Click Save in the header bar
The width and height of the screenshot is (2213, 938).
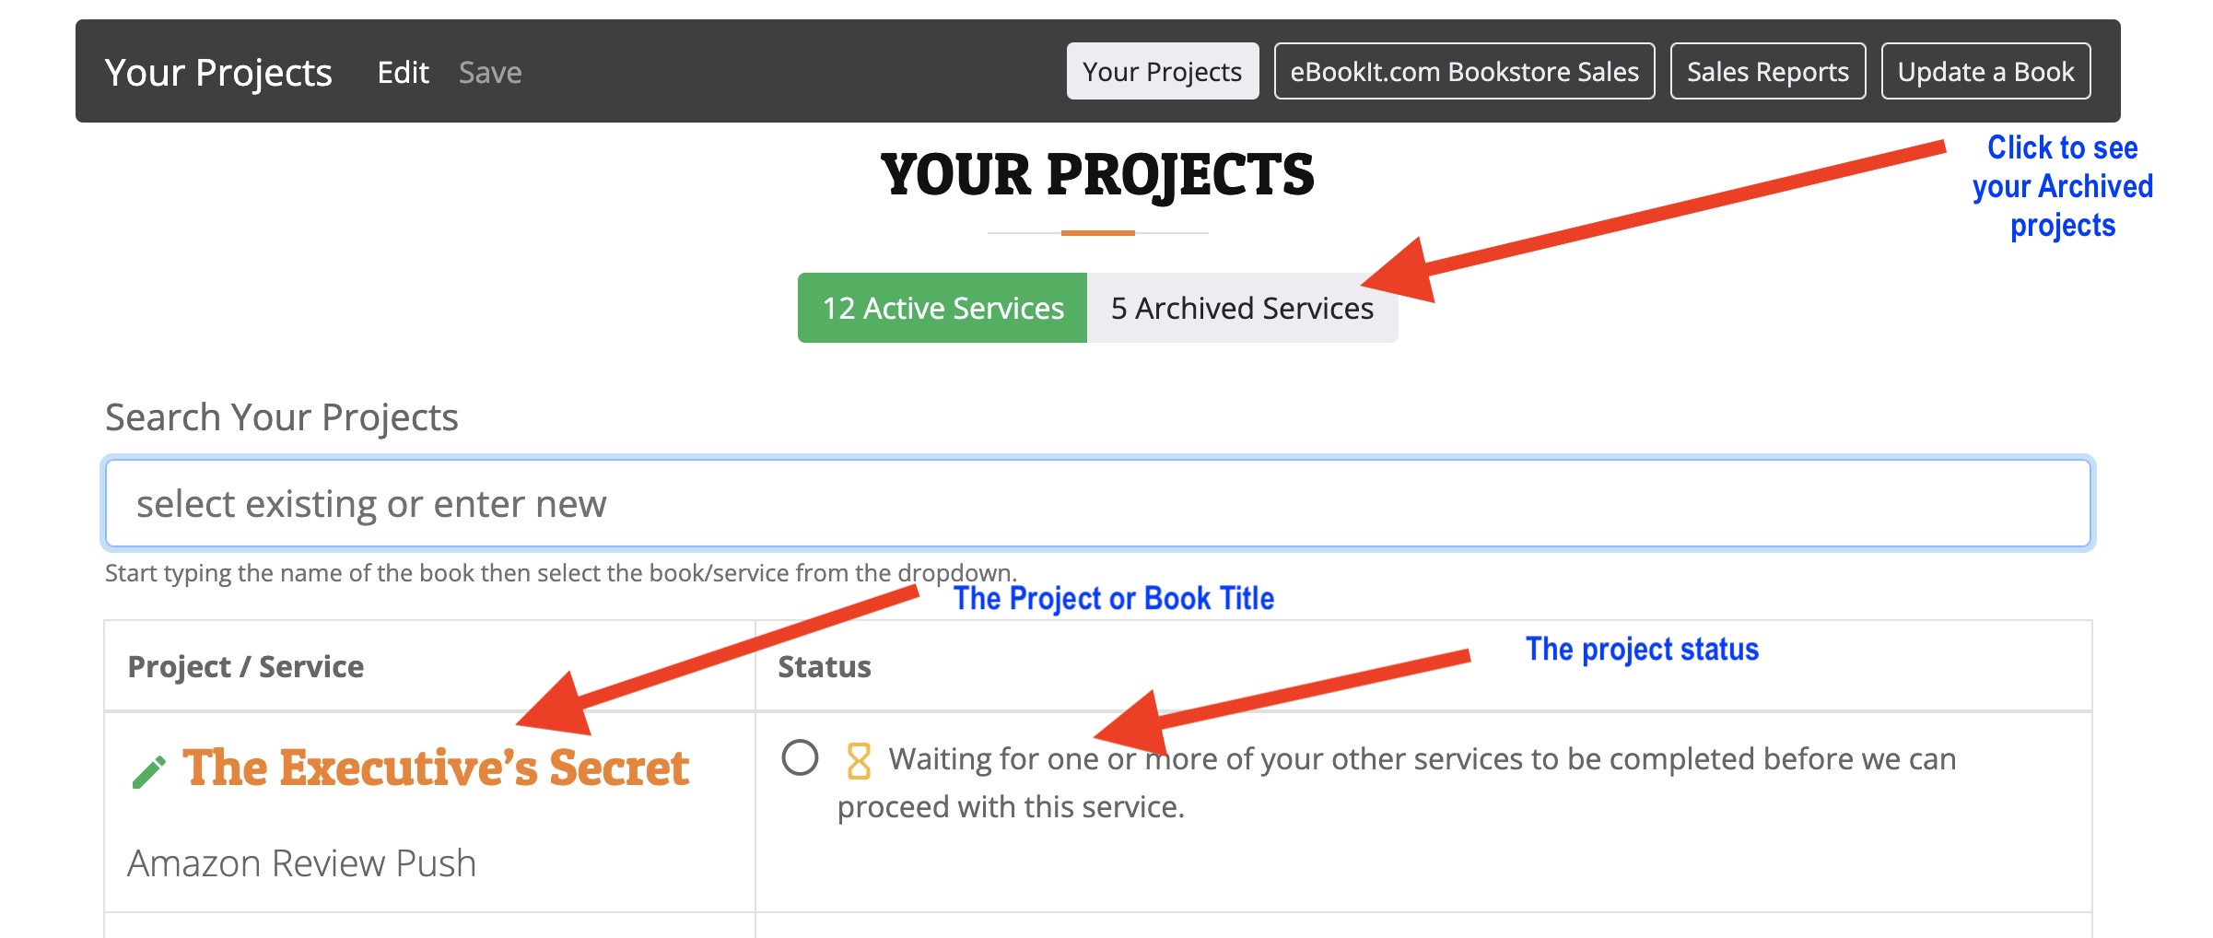point(490,72)
